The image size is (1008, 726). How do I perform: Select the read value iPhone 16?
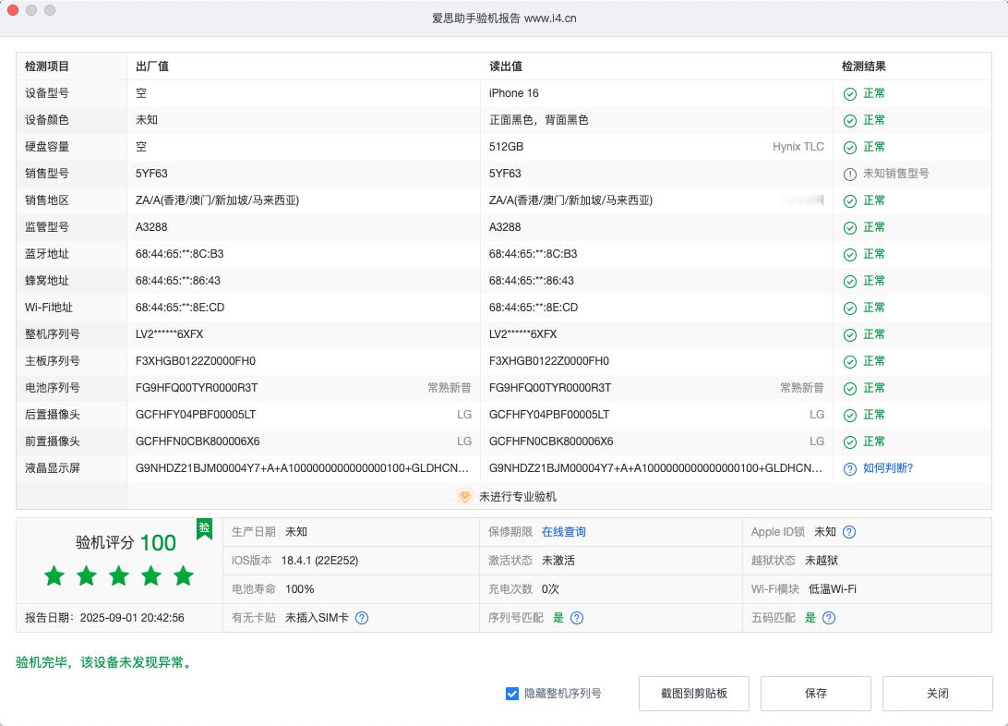(513, 93)
